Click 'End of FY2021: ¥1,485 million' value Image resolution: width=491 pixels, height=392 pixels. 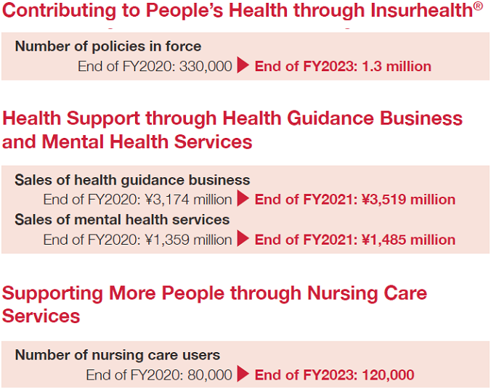click(x=355, y=240)
